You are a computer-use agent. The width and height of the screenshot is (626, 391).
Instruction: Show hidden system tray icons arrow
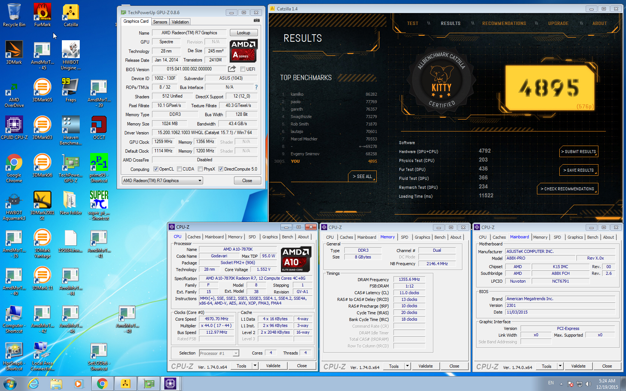click(562, 384)
